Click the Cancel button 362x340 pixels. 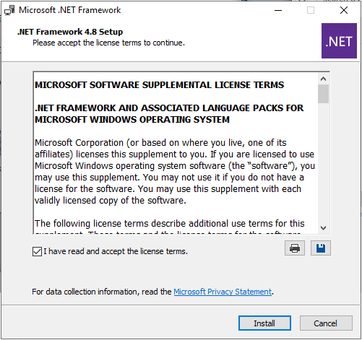pyautogui.click(x=326, y=323)
